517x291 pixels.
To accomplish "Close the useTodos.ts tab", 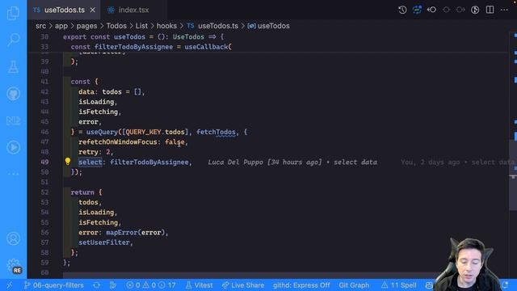I will 93,10.
